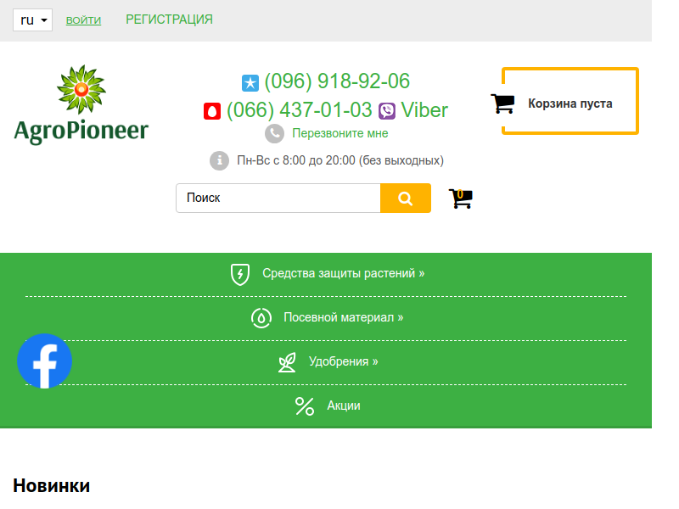Call phone number (096) 918-92-06
The image size is (679, 509).
(337, 81)
